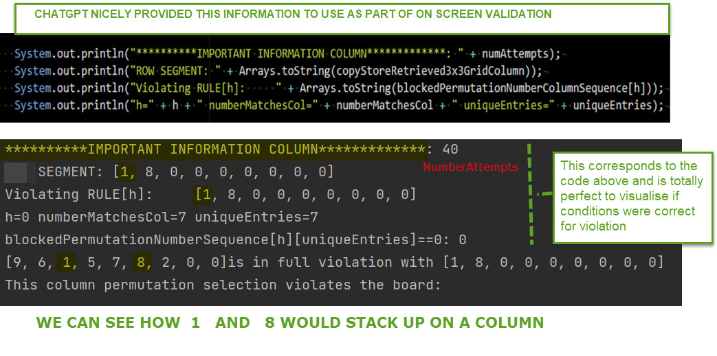Screen dimensions: 717x356
Task: Click the blockedPermutationNumberSequence output line
Action: [x=235, y=240]
